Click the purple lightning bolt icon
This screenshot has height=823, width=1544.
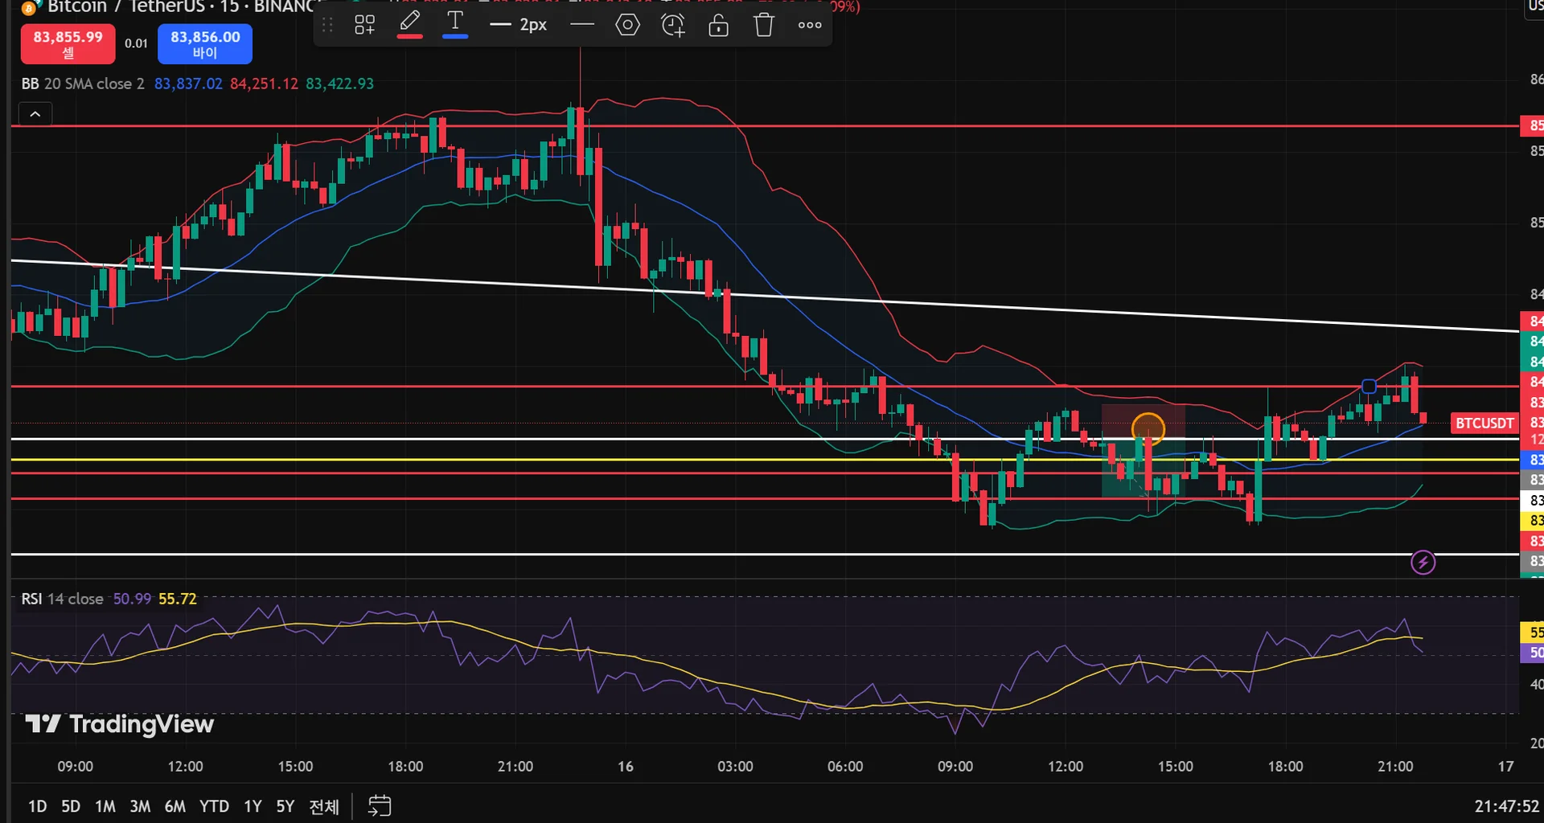tap(1423, 563)
